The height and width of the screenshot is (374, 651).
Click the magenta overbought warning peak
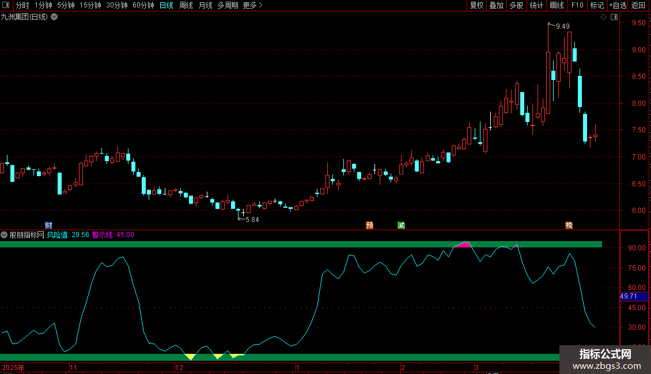[464, 245]
